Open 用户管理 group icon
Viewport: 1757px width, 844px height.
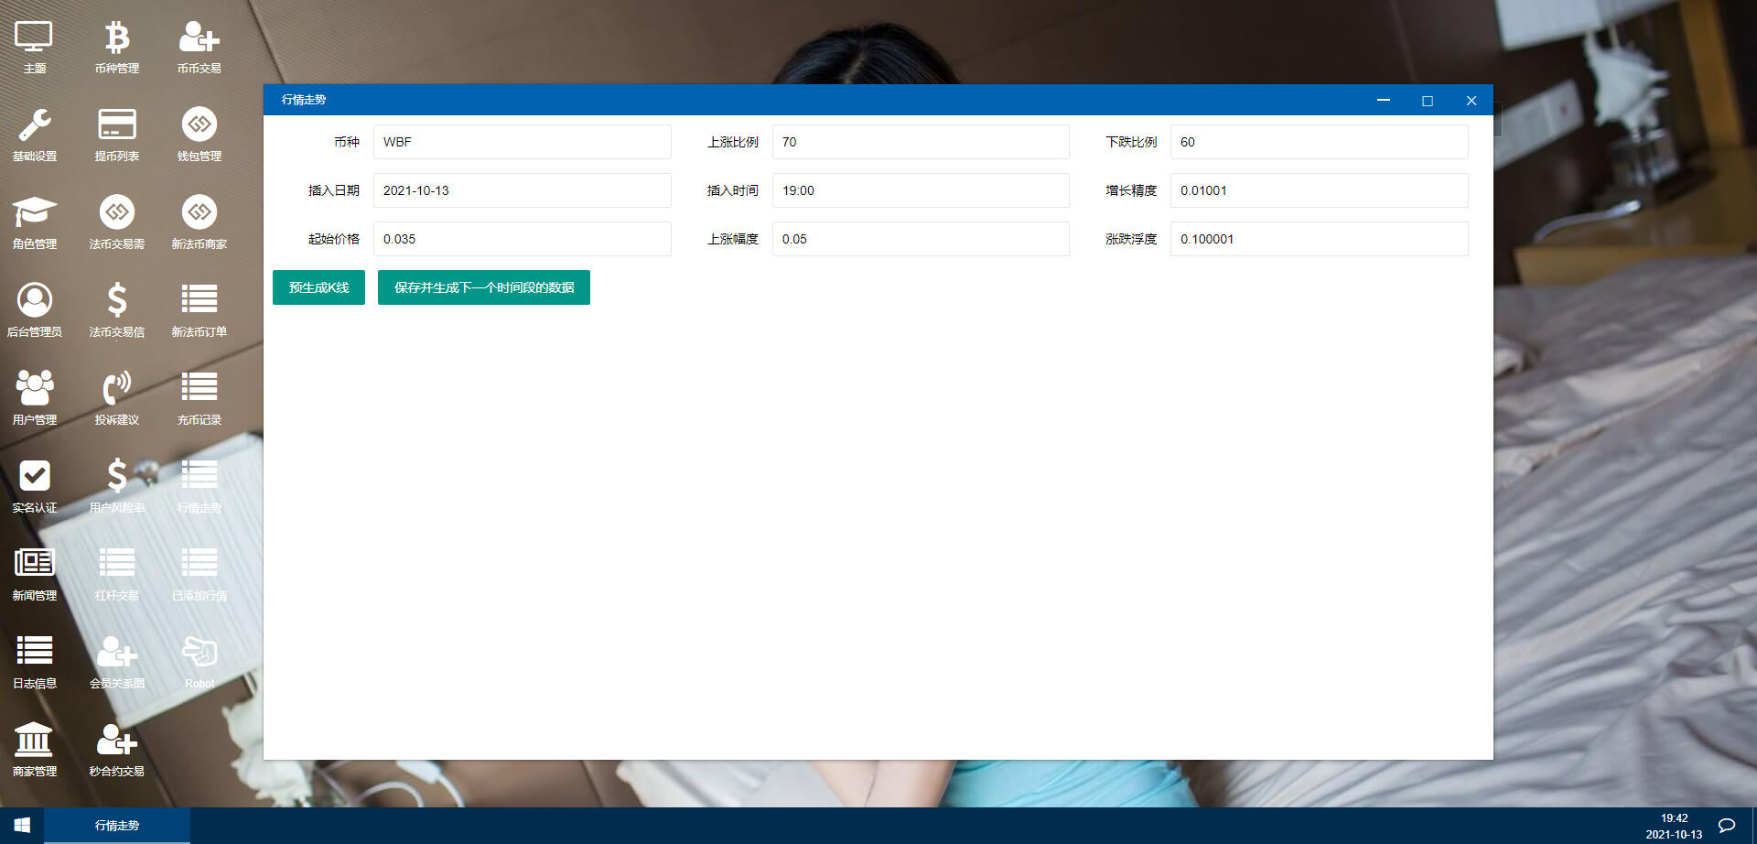[x=34, y=399]
